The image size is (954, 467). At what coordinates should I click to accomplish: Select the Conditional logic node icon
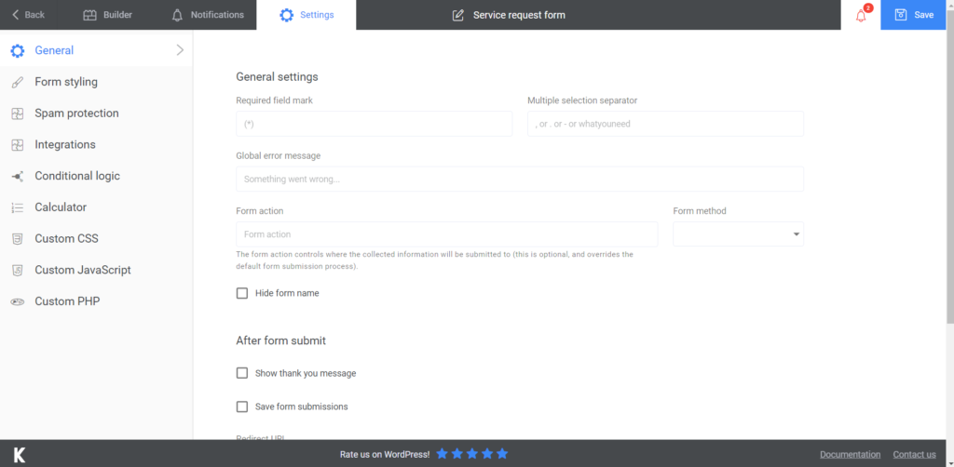pyautogui.click(x=18, y=176)
